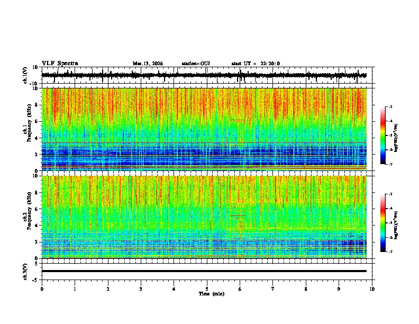Click time axis tick label "5"

coord(207,289)
